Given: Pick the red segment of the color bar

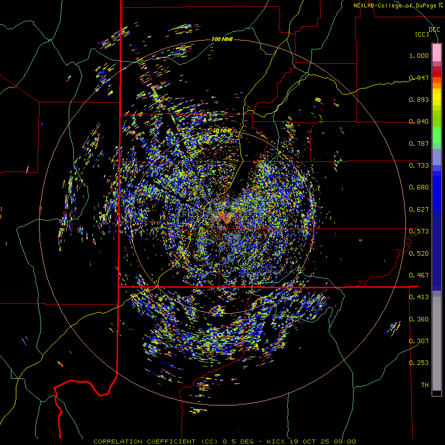Looking at the screenshot, I should click(x=437, y=74).
